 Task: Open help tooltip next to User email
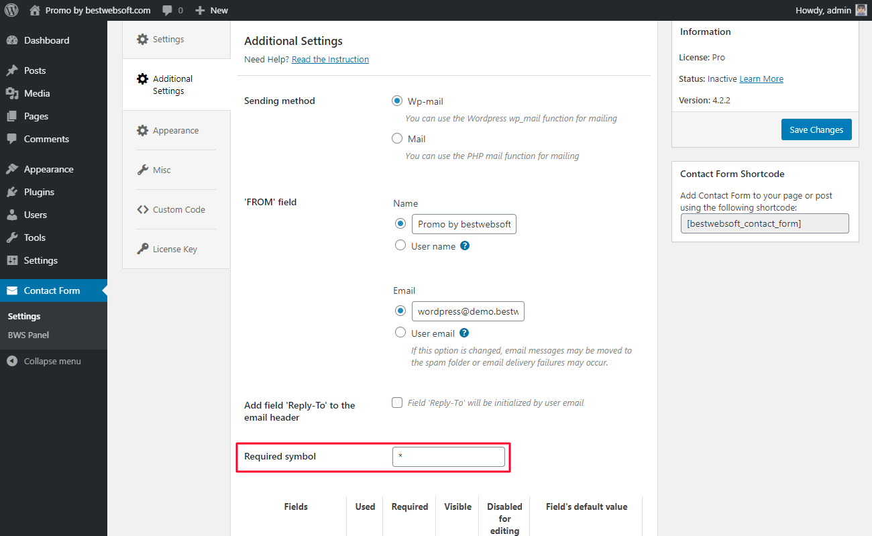click(464, 333)
